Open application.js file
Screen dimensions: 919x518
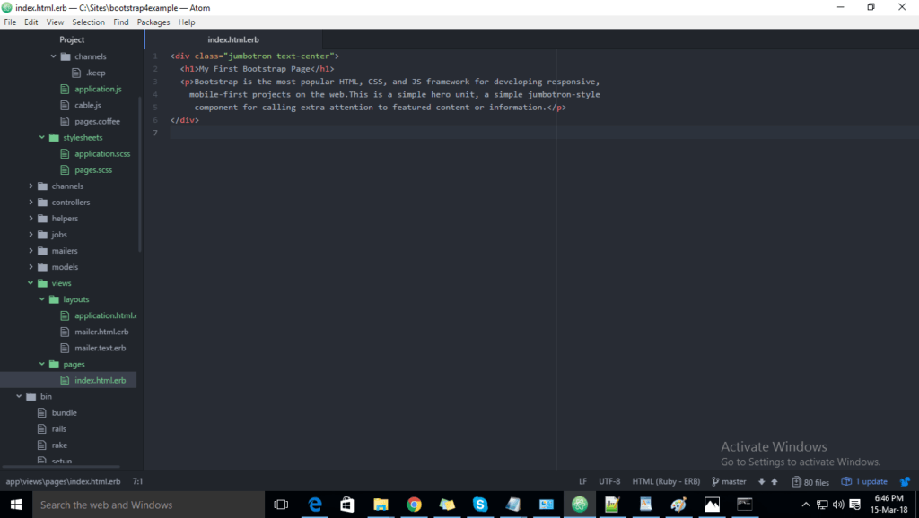tap(98, 89)
